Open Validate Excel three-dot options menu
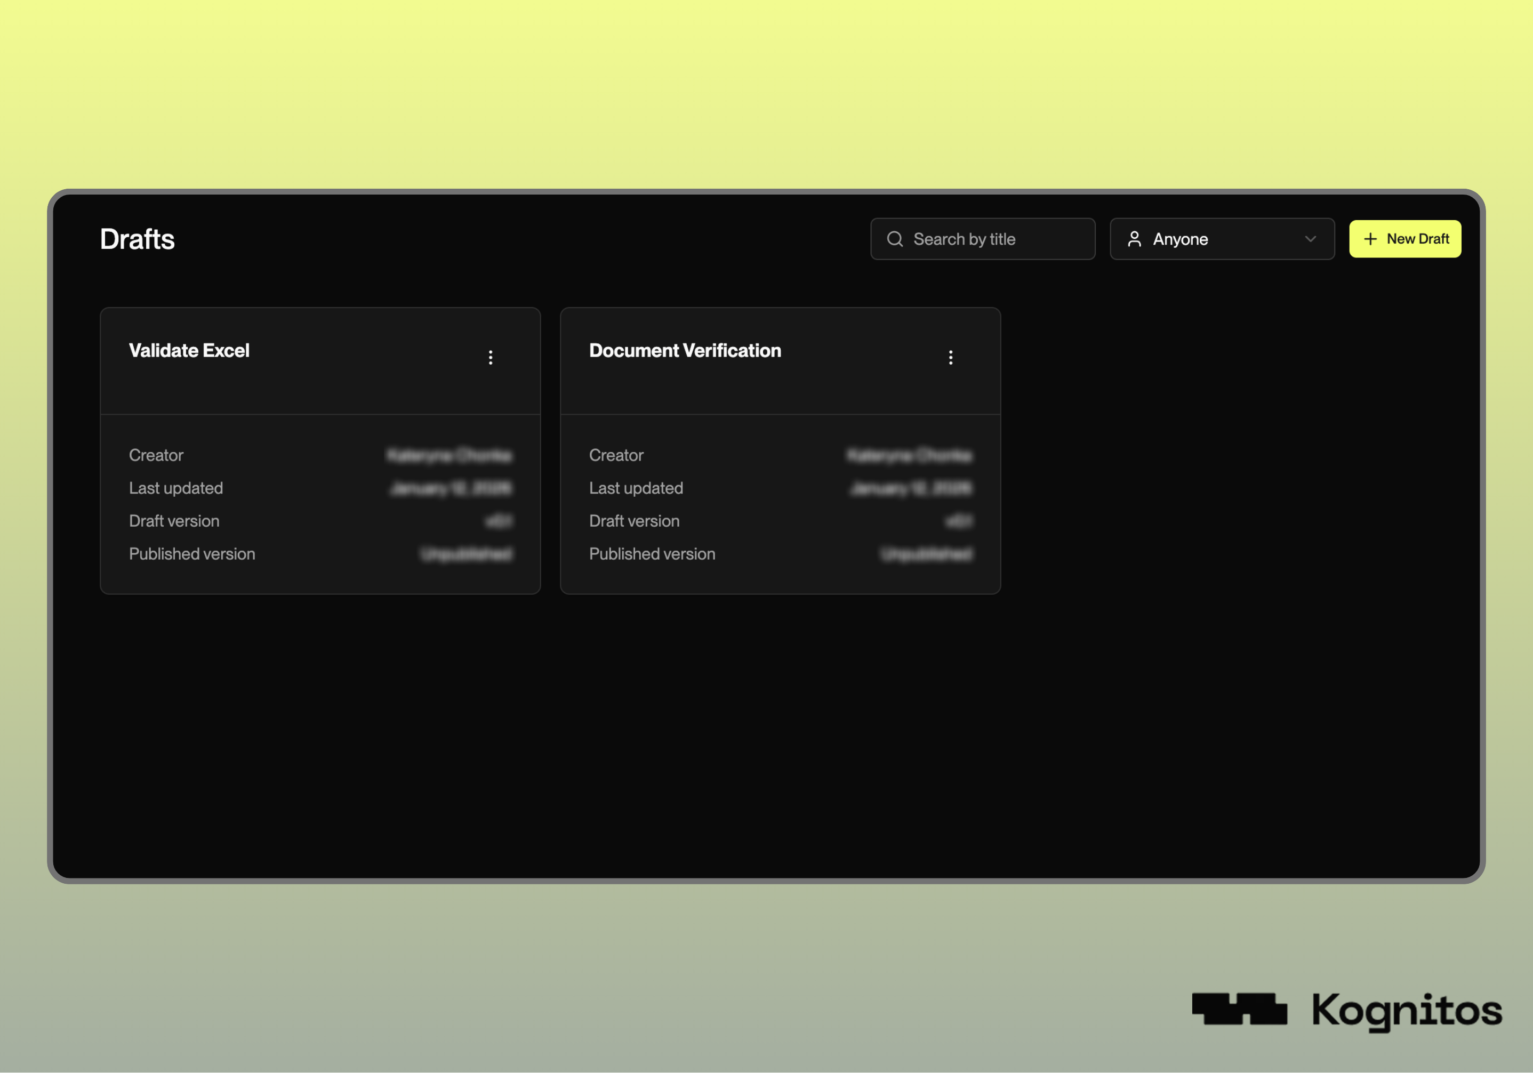Image resolution: width=1533 pixels, height=1073 pixels. point(491,358)
